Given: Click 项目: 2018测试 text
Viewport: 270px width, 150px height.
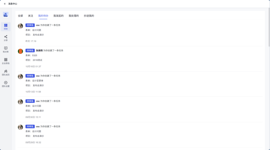Looking at the screenshot, I should (34, 60).
